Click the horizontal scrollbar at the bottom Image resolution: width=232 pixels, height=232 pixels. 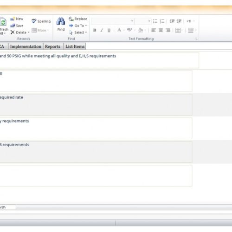(124, 207)
